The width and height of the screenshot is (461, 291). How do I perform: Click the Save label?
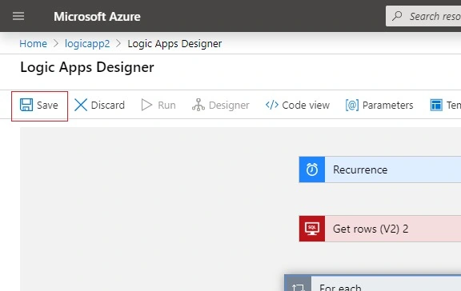click(x=47, y=105)
